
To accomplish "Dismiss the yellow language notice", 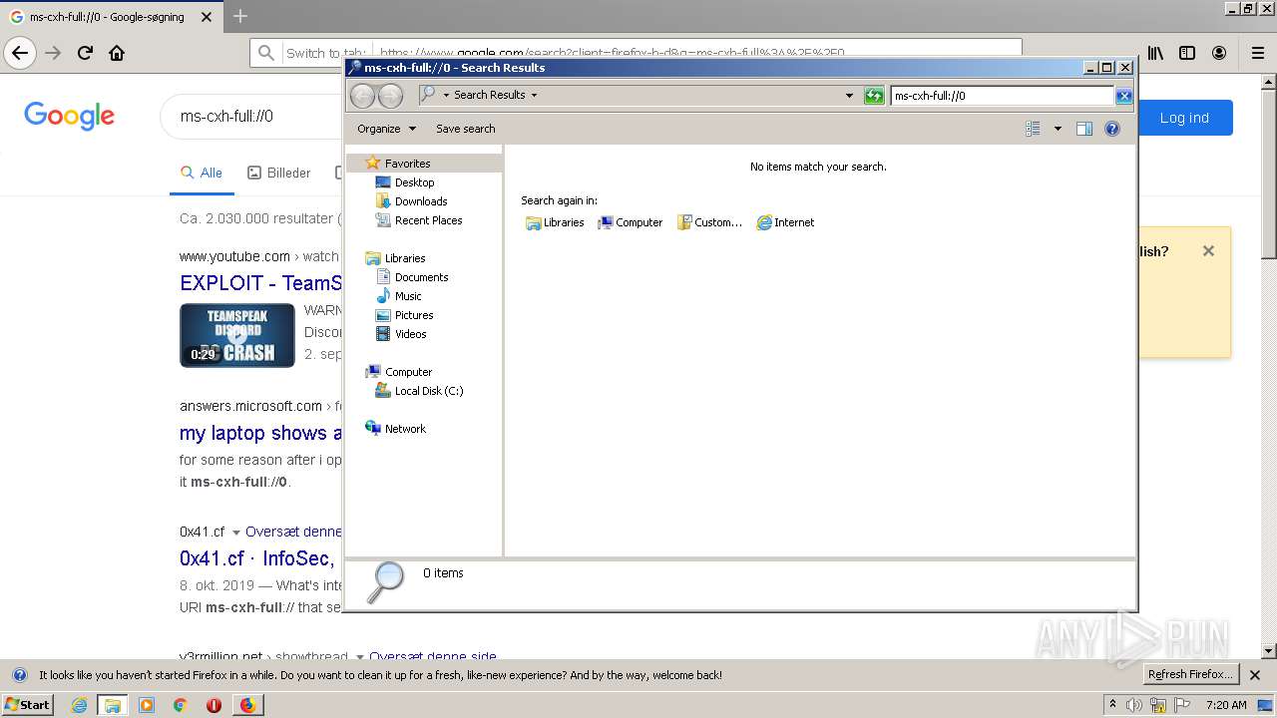I will click(1208, 251).
